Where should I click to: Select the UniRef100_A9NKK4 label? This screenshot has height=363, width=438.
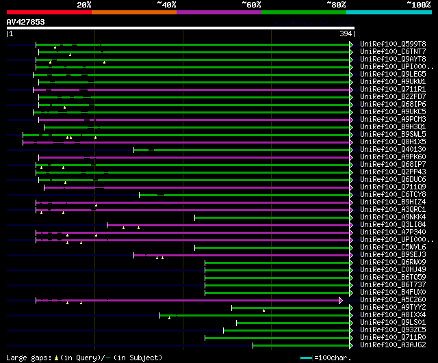[x=393, y=217]
